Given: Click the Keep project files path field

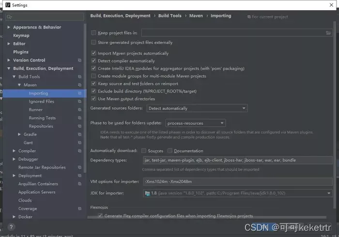Looking at the screenshot, I should [x=237, y=32].
